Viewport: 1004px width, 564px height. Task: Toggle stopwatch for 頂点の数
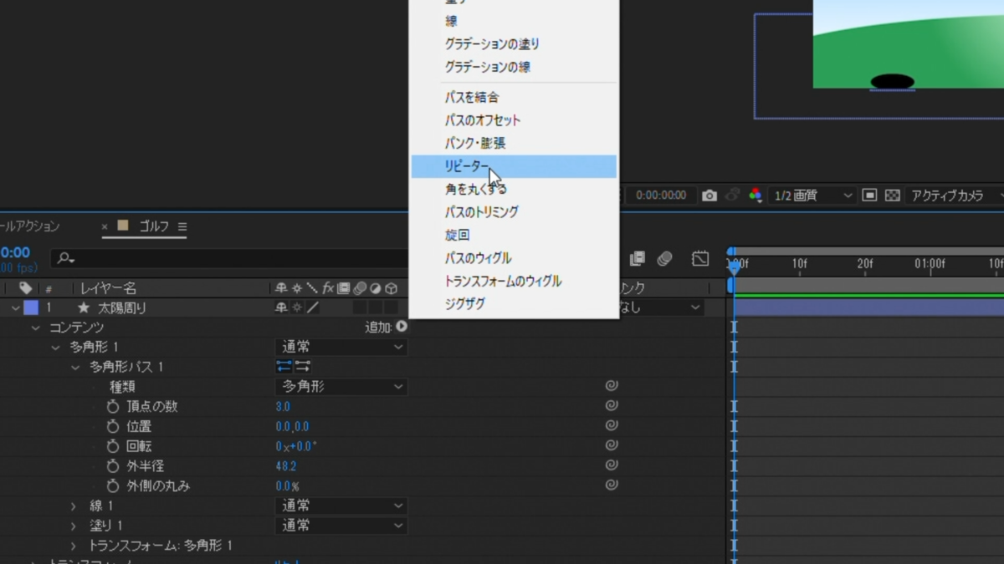[x=113, y=407]
